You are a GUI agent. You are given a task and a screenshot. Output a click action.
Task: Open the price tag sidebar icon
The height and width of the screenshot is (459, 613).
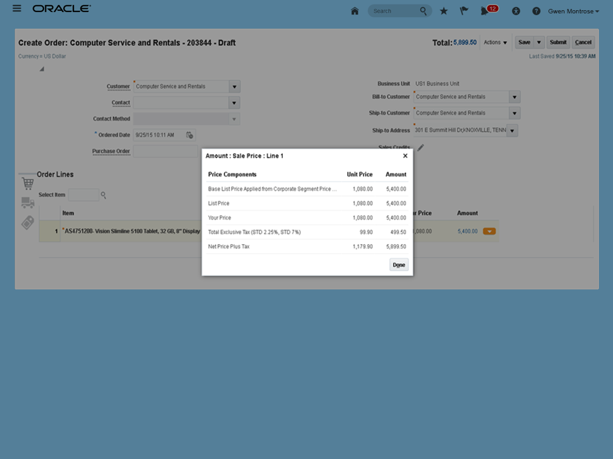(x=27, y=222)
